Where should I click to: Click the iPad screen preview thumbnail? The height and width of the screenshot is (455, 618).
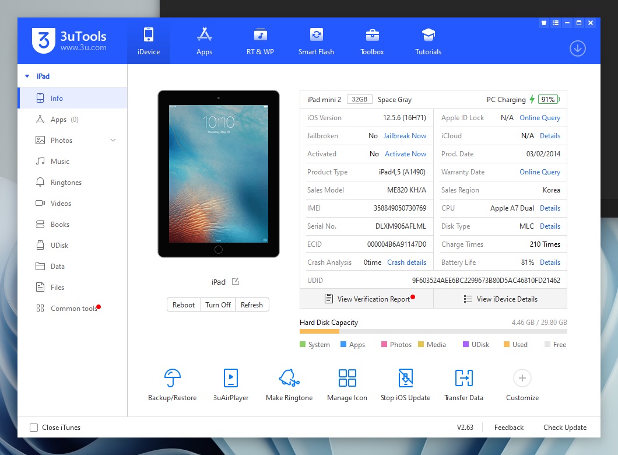[219, 174]
